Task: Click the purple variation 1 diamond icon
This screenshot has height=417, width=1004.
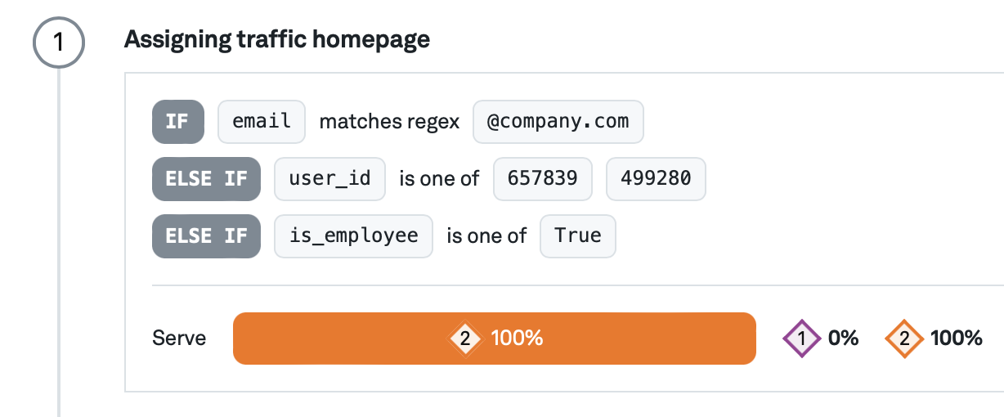Action: click(801, 339)
